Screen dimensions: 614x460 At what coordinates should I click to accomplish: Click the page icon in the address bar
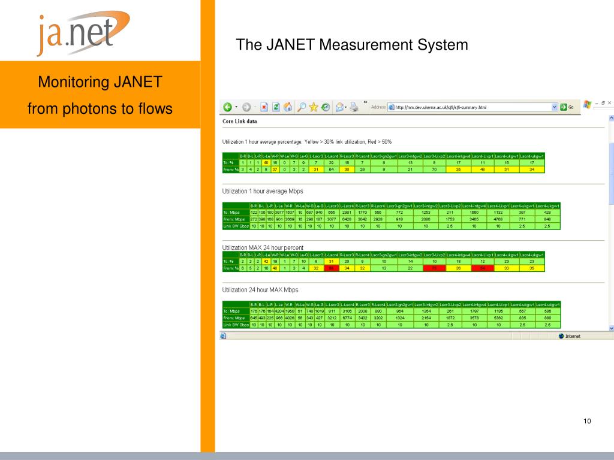(391, 107)
